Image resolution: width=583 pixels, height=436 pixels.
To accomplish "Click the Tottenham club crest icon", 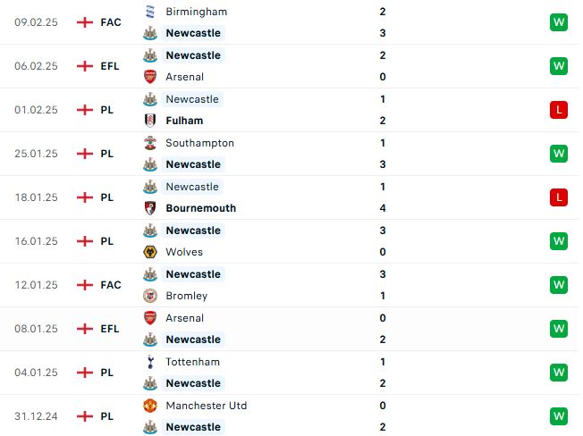I will click(150, 362).
